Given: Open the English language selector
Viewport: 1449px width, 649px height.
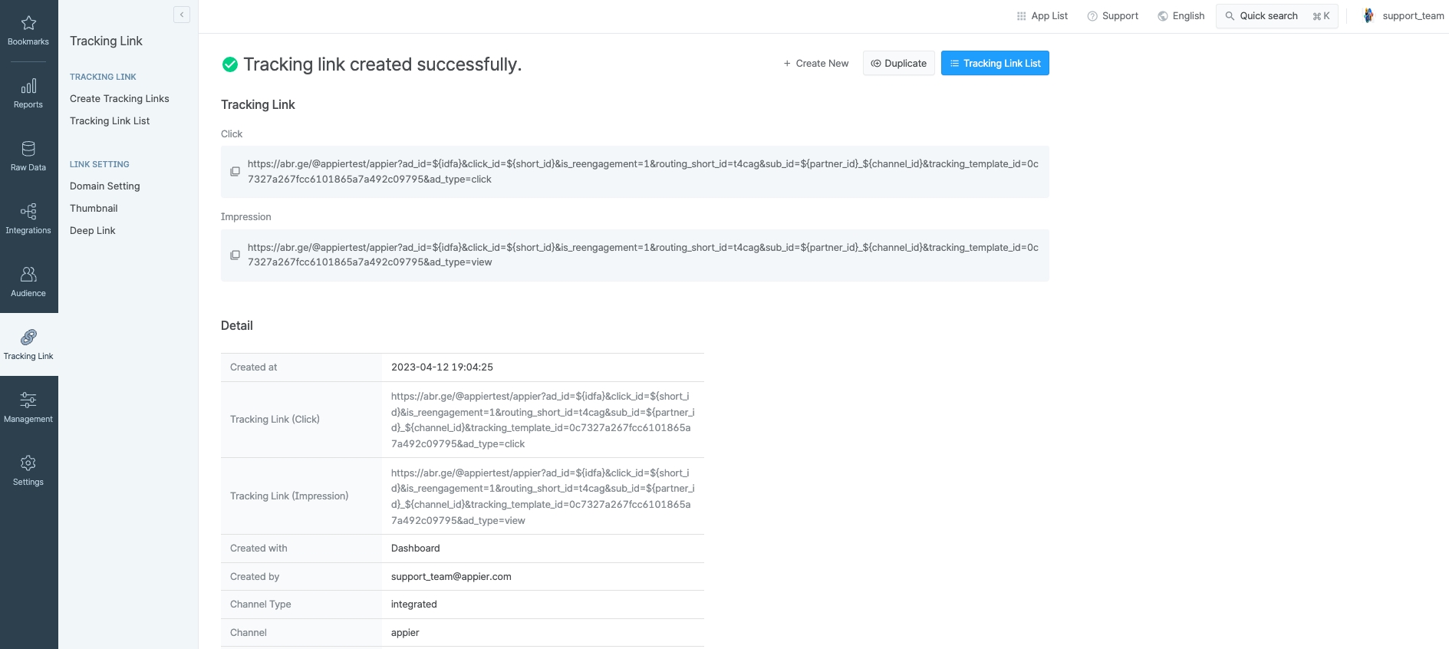Looking at the screenshot, I should click(x=1181, y=16).
